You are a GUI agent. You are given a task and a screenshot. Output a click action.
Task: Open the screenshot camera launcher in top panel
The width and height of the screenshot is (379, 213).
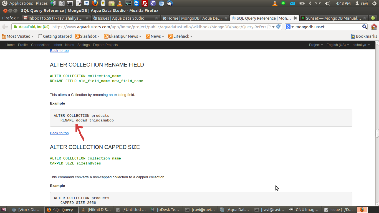click(x=62, y=3)
